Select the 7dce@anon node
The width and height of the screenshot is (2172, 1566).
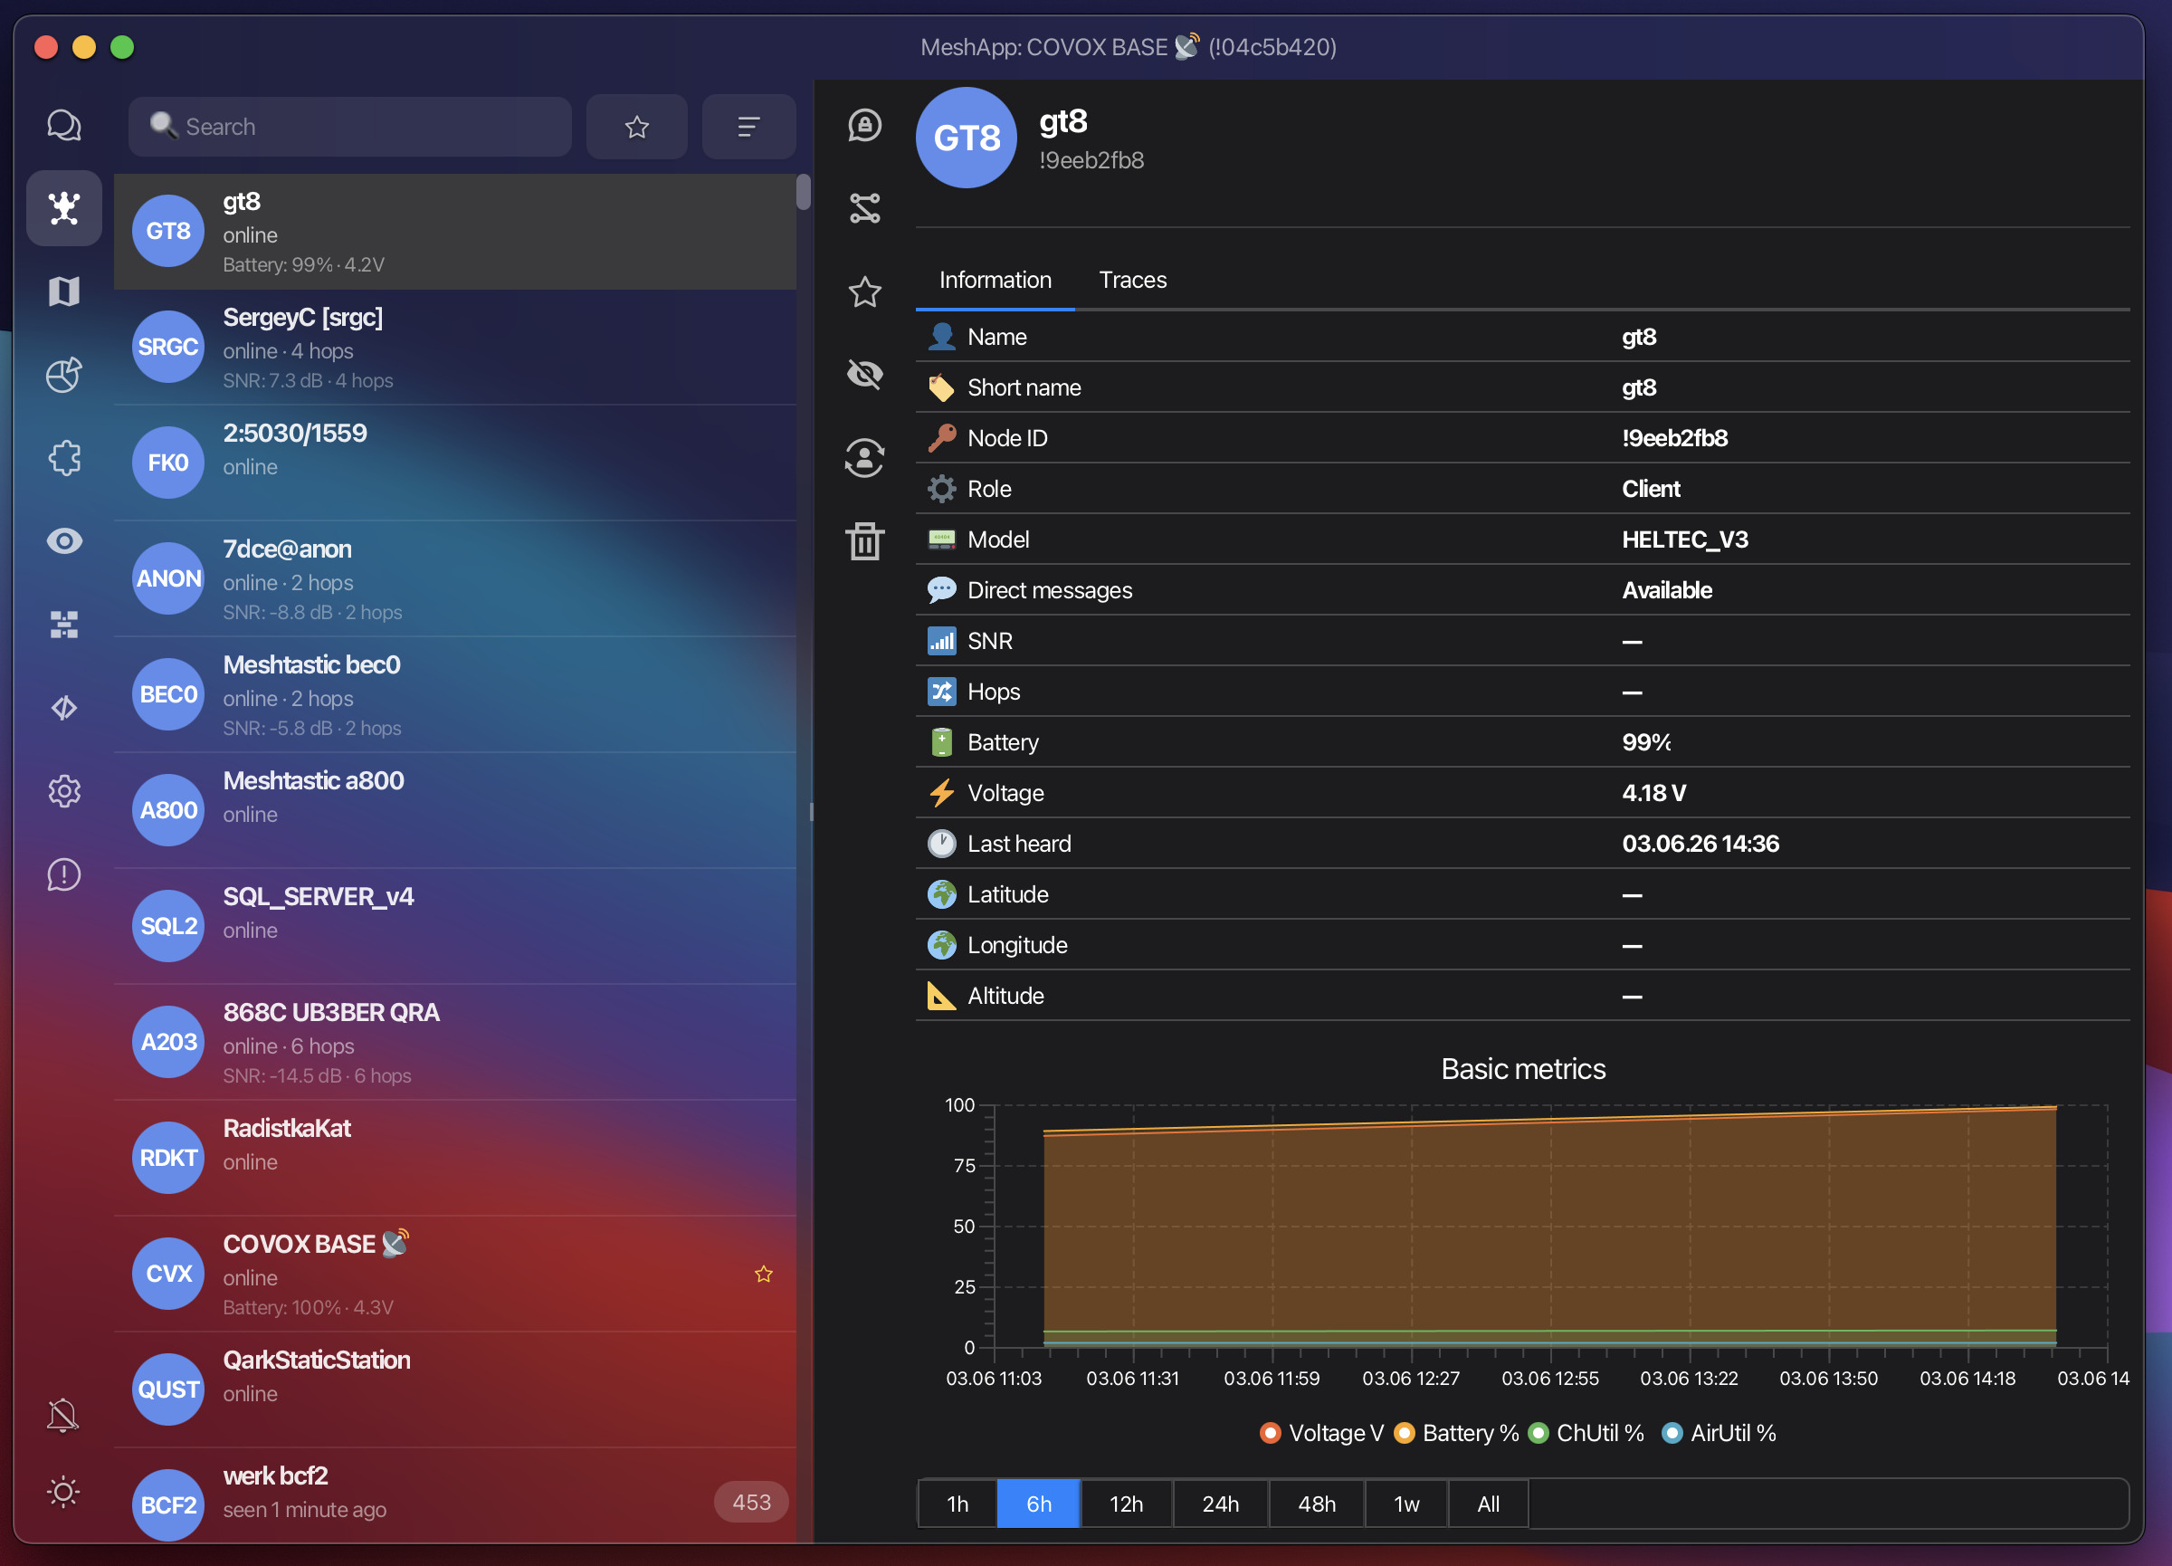(x=455, y=579)
